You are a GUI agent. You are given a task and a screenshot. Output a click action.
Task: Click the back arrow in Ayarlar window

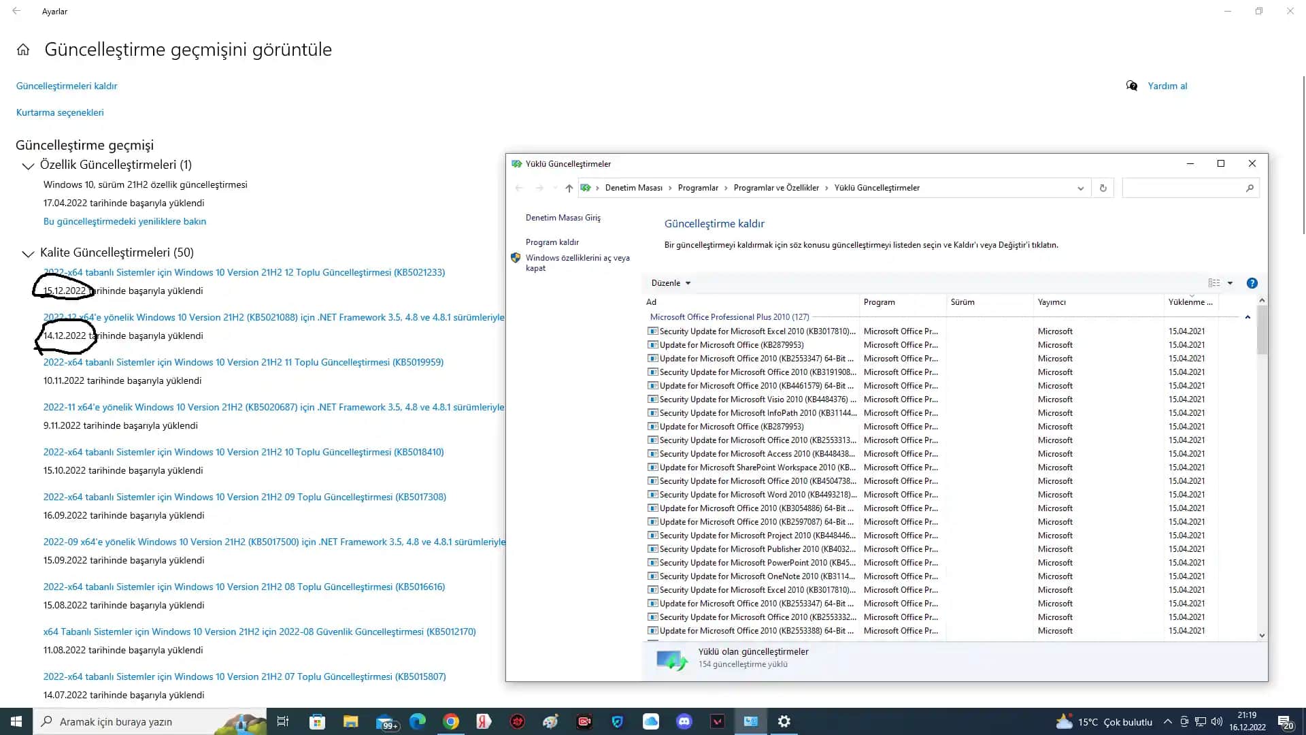pos(16,11)
